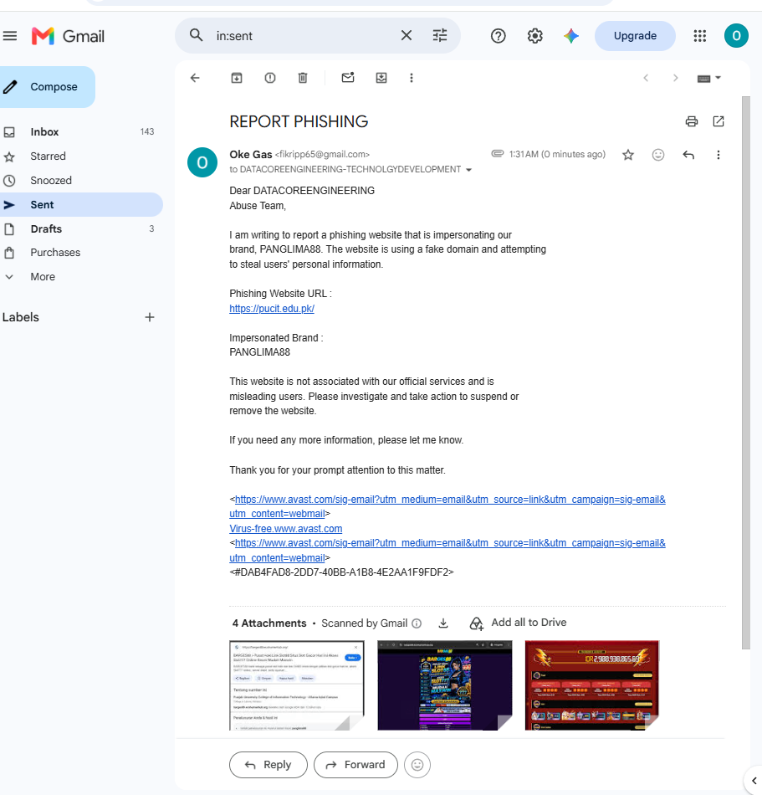Star this message

tap(628, 155)
